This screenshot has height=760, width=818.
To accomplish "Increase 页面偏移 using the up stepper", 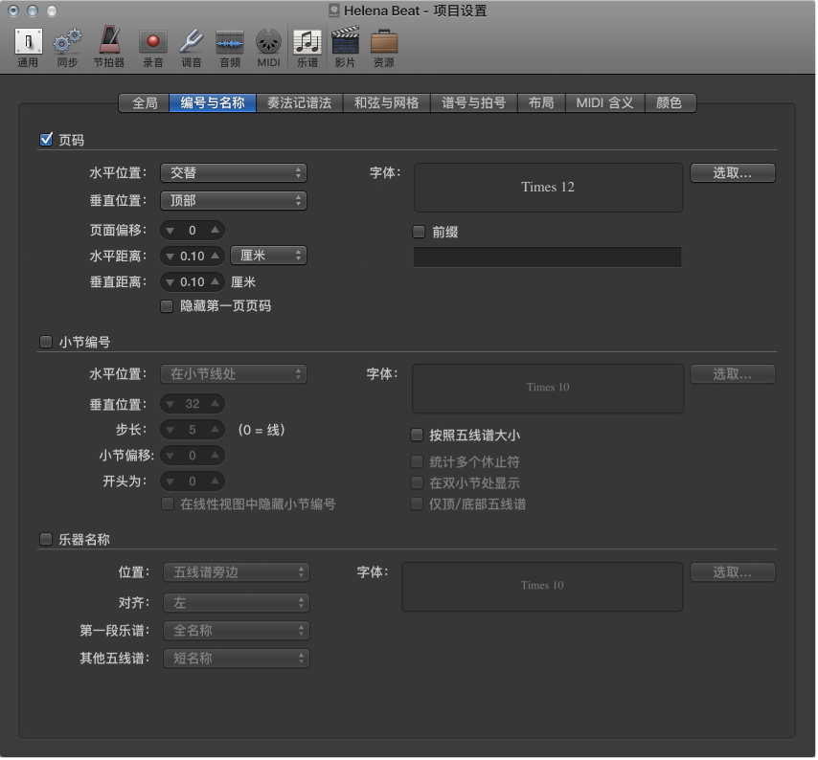I will coord(216,230).
